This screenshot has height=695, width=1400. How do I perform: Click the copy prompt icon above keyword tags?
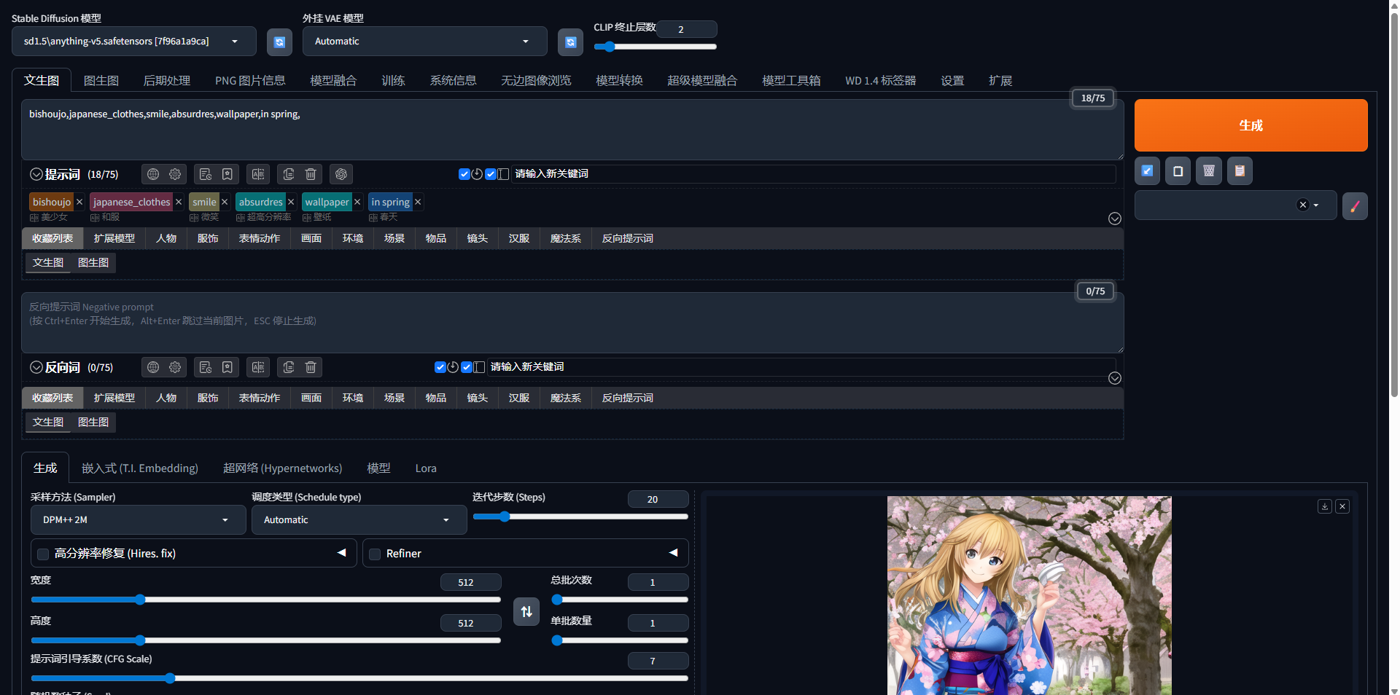click(x=288, y=174)
